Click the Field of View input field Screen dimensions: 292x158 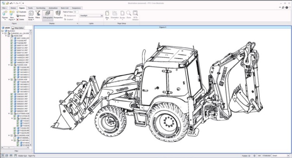coord(75,12)
